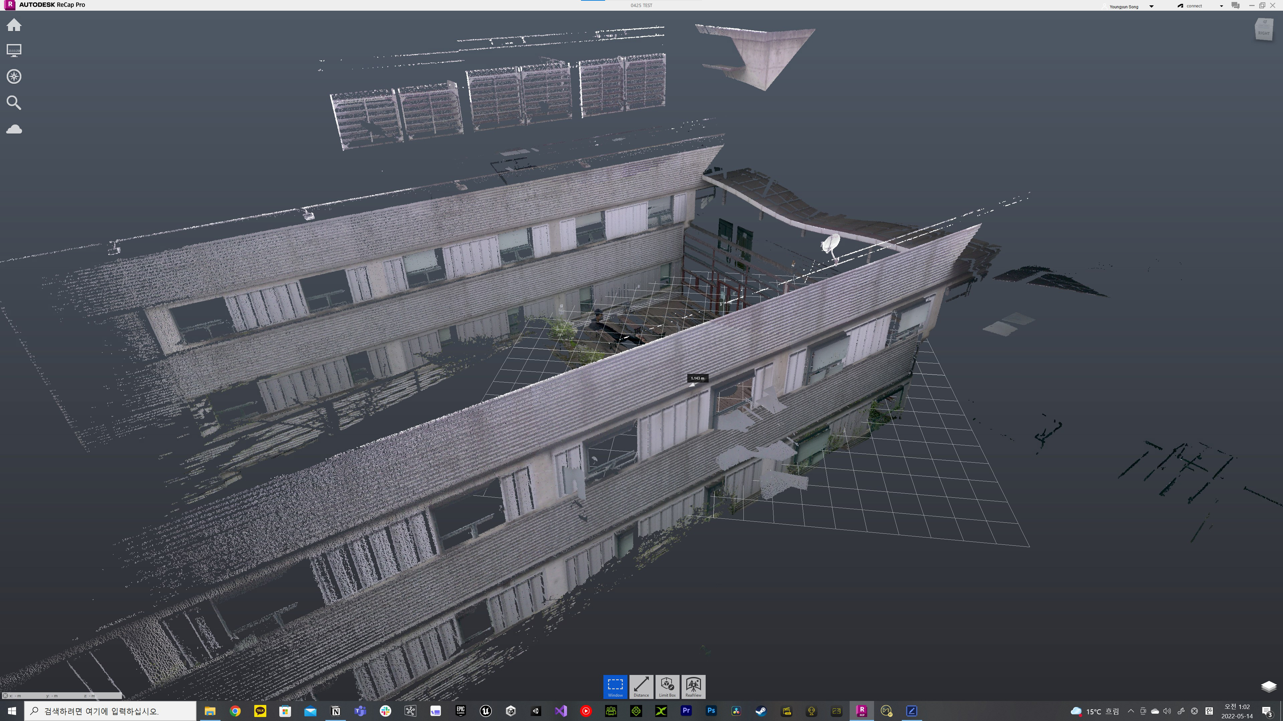Image resolution: width=1283 pixels, height=721 pixels.
Task: Enable the Limit Box tool
Action: click(x=668, y=687)
